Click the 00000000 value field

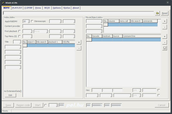pyautogui.click(x=116, y=105)
